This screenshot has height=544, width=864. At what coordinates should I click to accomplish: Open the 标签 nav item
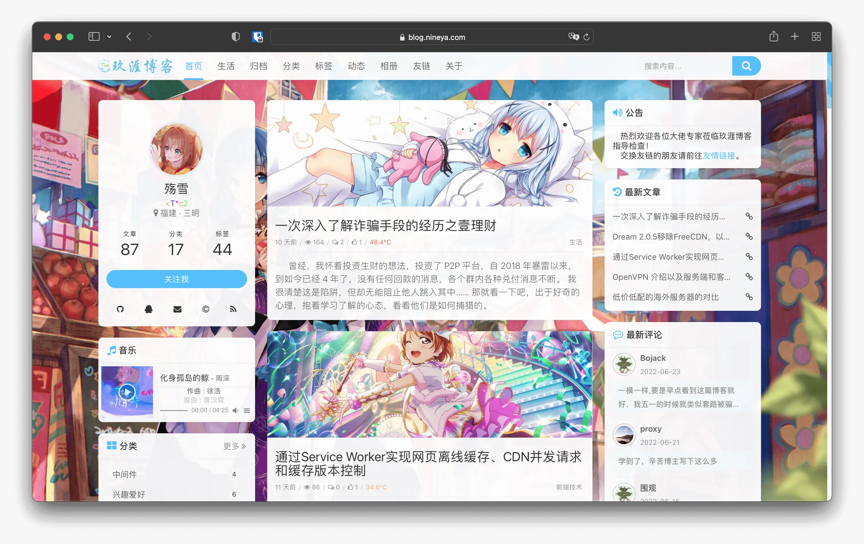point(324,66)
